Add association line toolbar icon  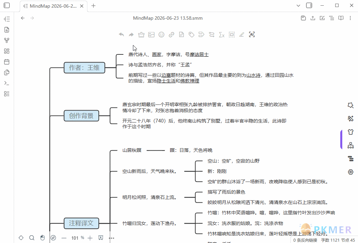coord(212,35)
